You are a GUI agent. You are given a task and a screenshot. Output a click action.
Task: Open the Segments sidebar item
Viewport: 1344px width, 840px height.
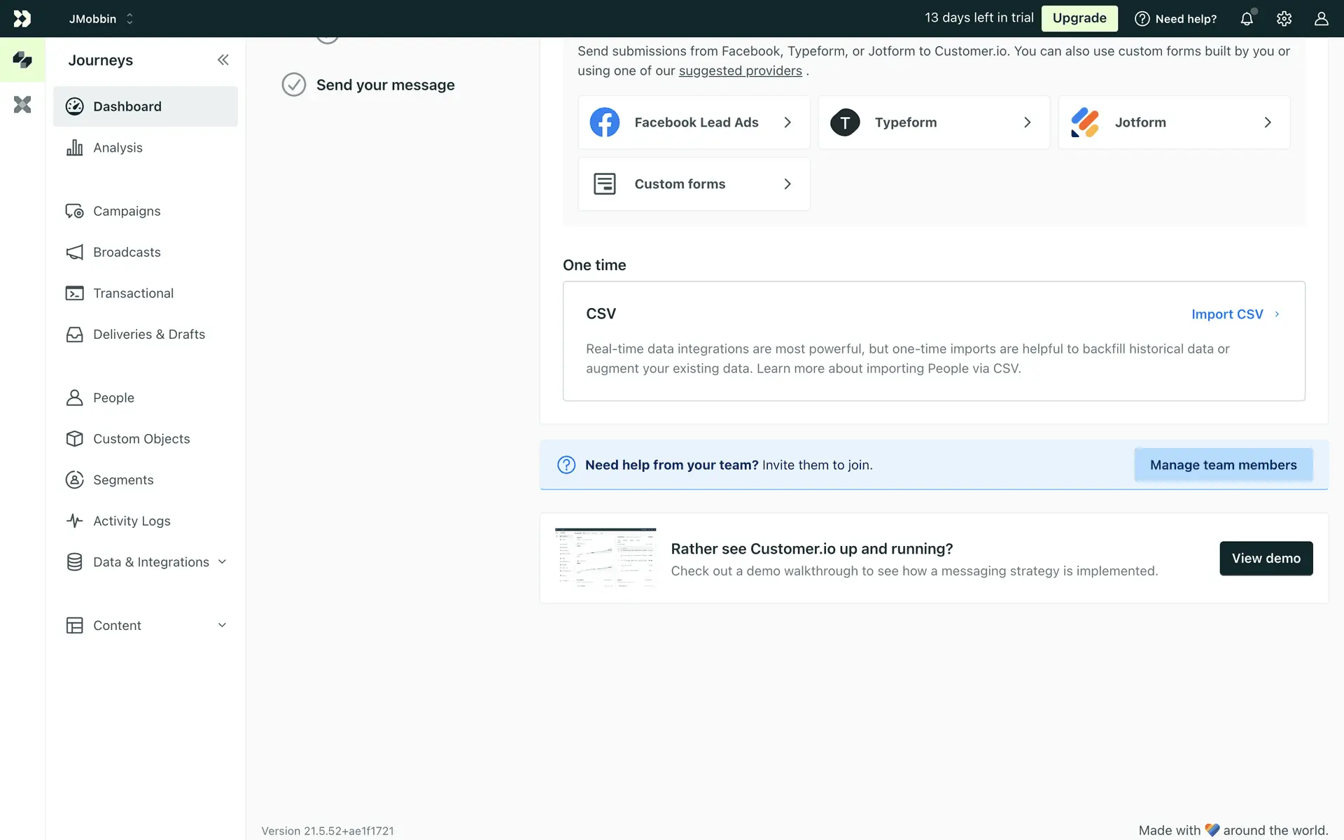point(123,480)
